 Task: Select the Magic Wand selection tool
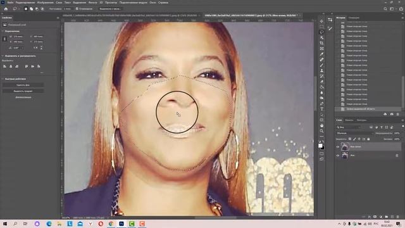pos(321,38)
